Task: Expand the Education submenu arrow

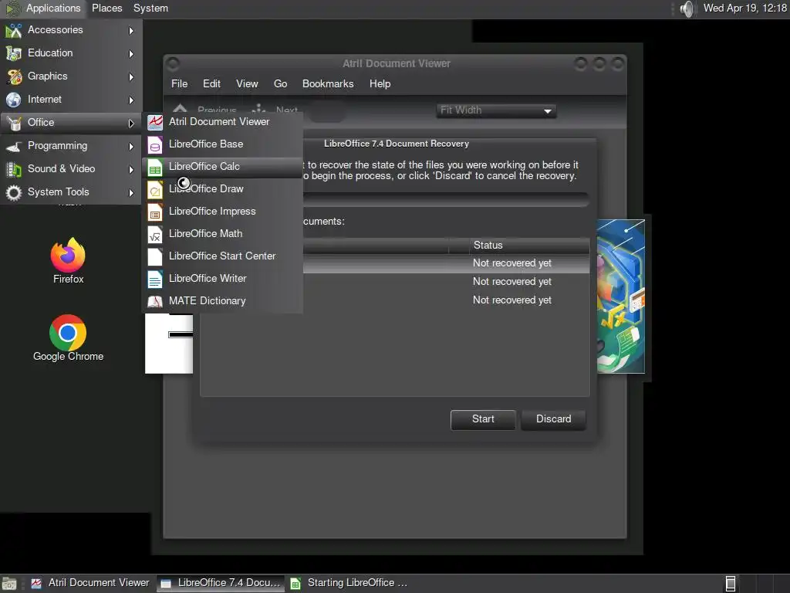Action: point(131,53)
